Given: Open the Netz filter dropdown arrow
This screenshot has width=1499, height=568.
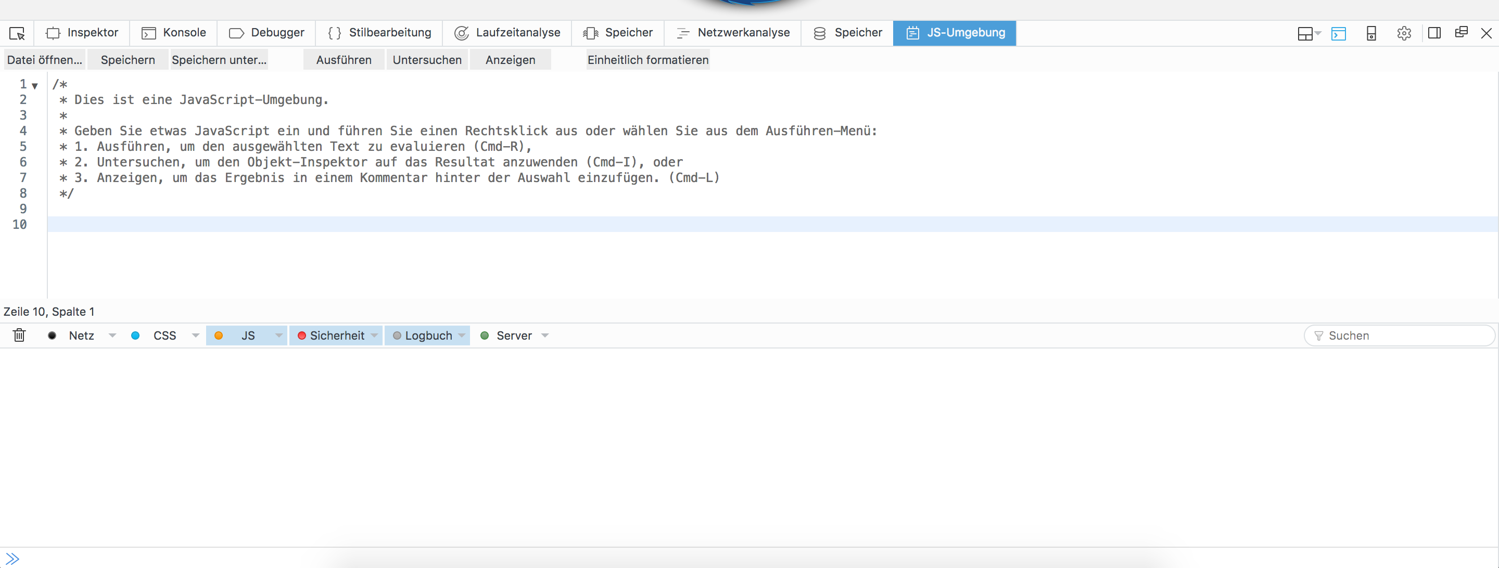Looking at the screenshot, I should (x=112, y=335).
